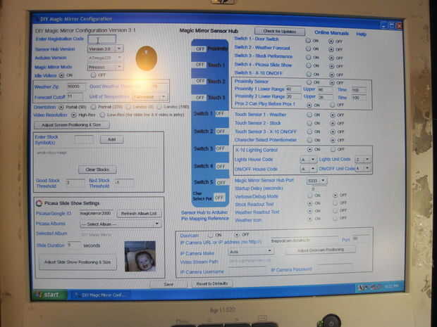Click the Weather Zip input field

click(76, 86)
